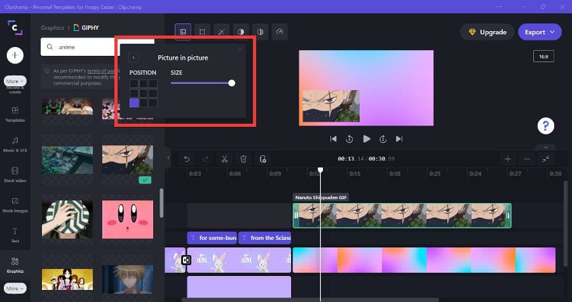The height and width of the screenshot is (302, 572).
Task: Forward five seconds in preview
Action: point(383,139)
